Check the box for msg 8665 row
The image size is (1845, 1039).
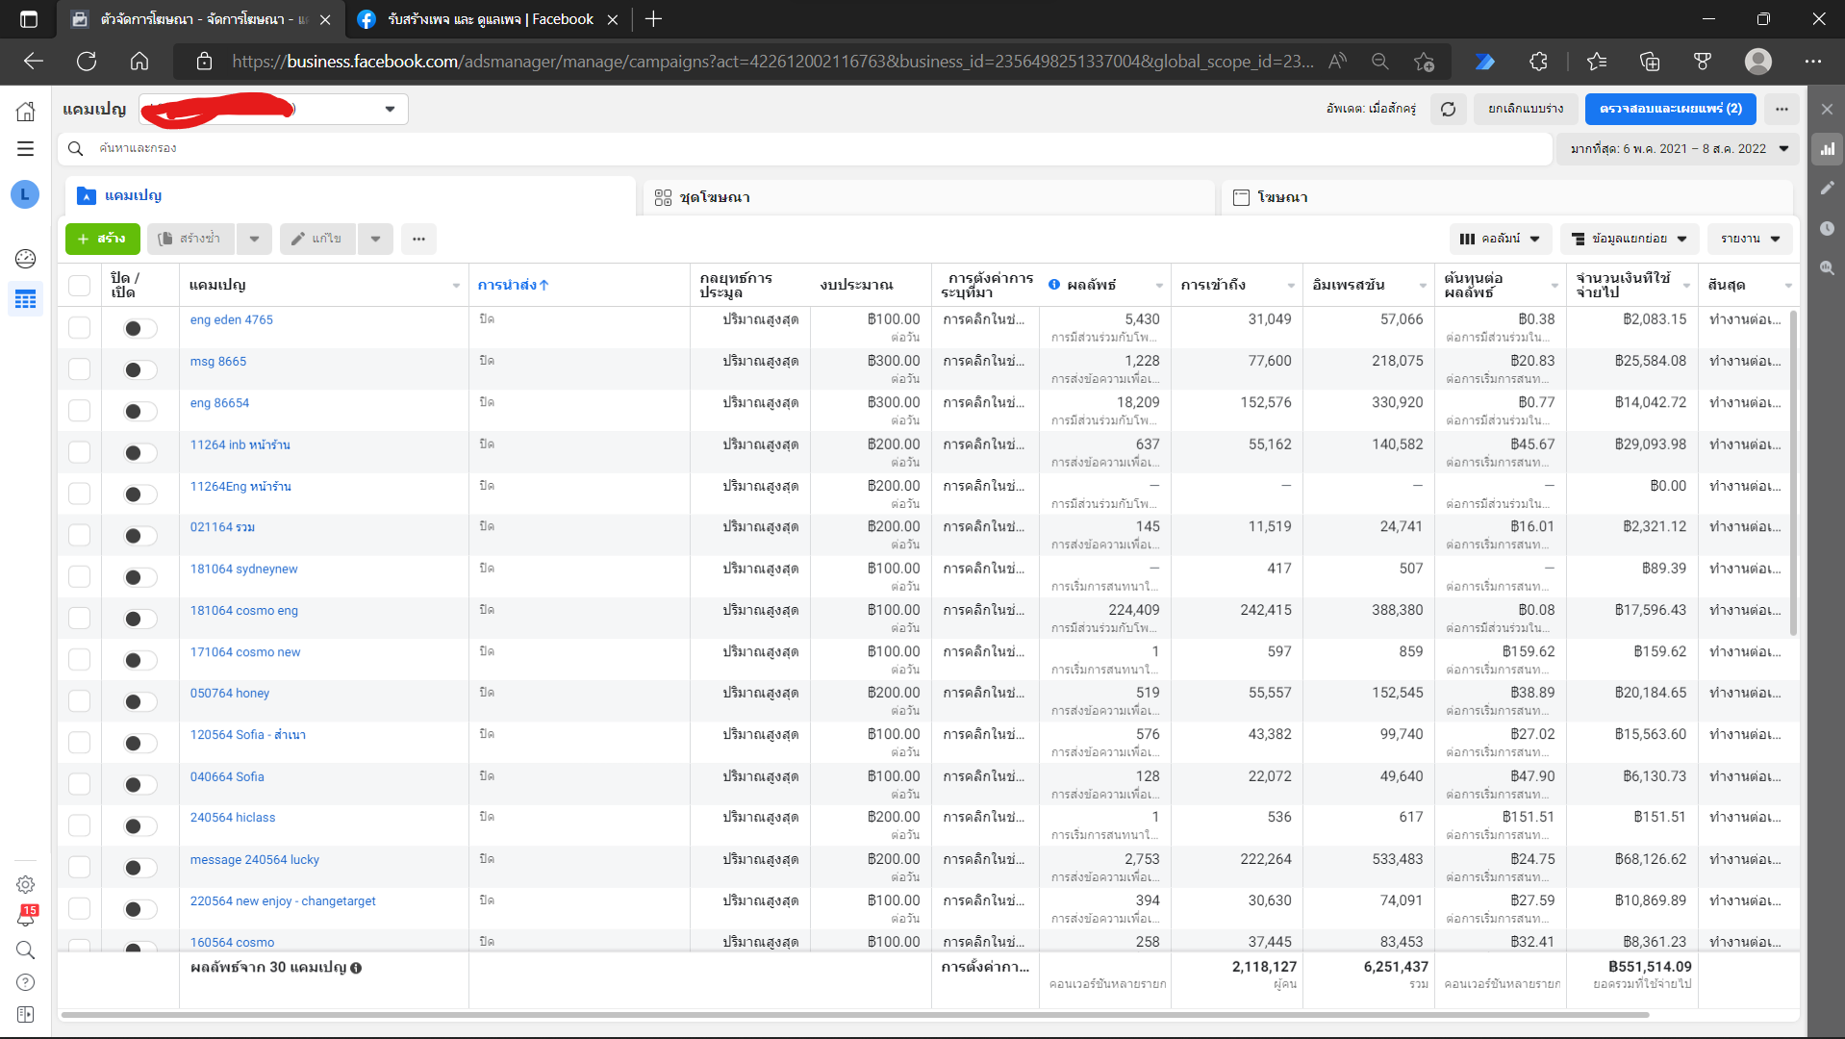[x=79, y=369]
